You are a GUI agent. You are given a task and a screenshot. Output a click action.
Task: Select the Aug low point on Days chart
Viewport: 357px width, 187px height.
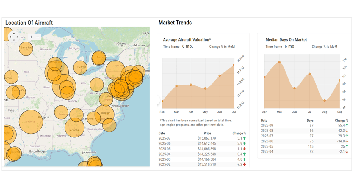(325, 101)
